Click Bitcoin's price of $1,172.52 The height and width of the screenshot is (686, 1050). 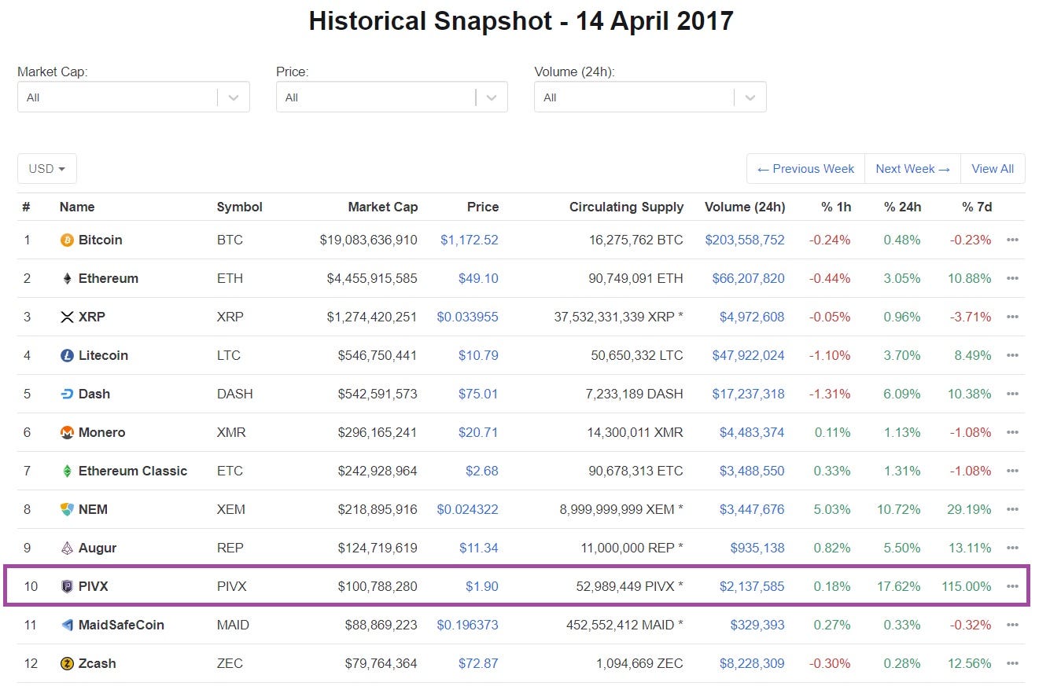470,240
